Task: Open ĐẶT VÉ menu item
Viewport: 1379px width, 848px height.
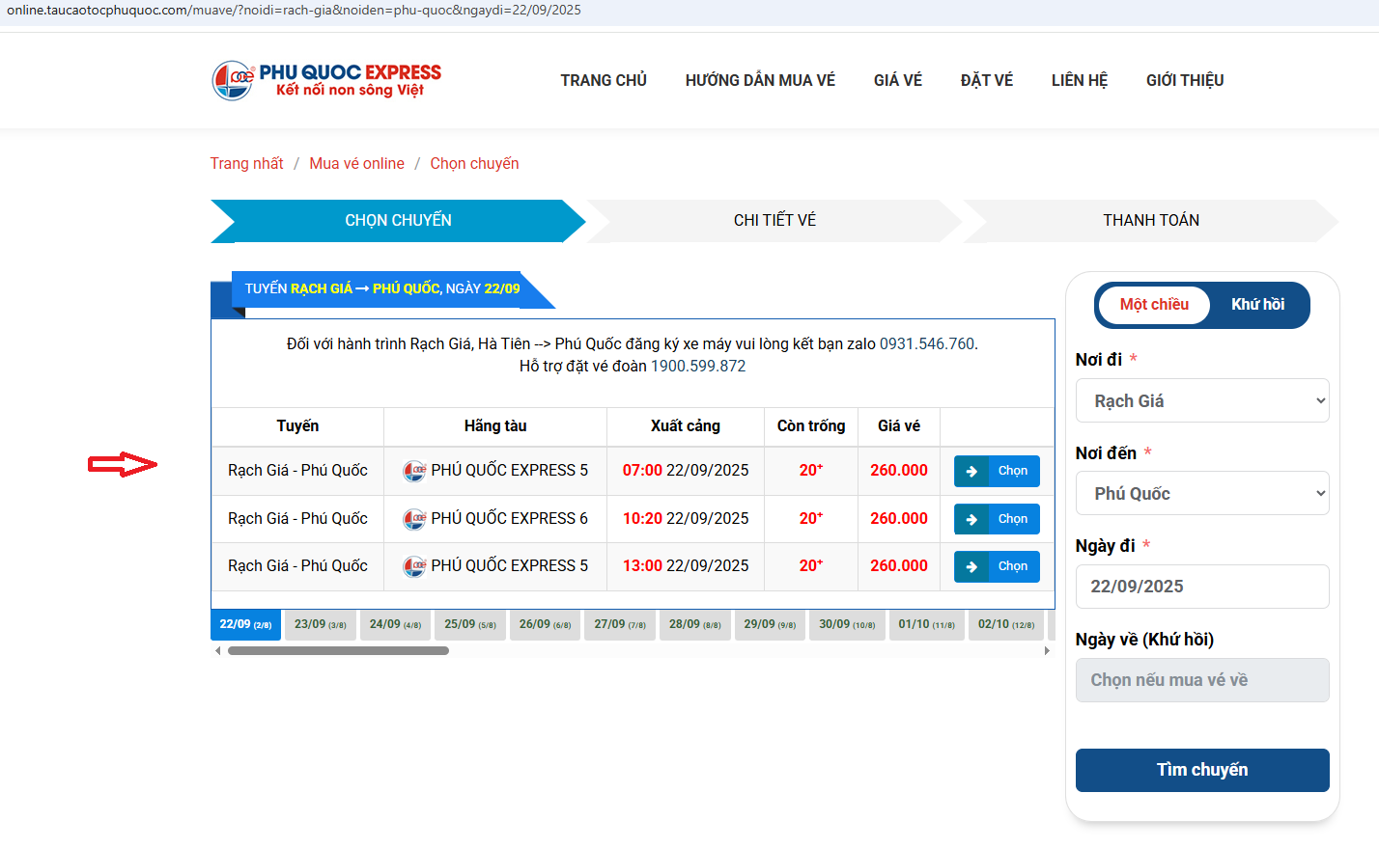Action: [987, 80]
